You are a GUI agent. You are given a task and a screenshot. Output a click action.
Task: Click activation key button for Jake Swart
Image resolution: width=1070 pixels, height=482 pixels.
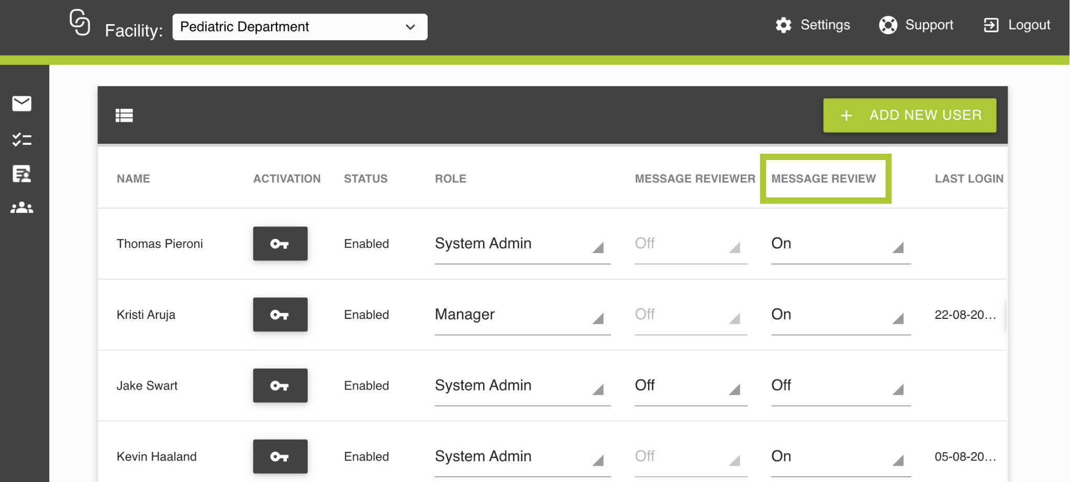coord(280,386)
